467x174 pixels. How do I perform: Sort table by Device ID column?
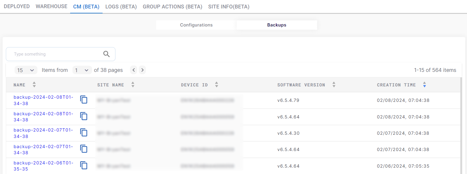tap(217, 85)
